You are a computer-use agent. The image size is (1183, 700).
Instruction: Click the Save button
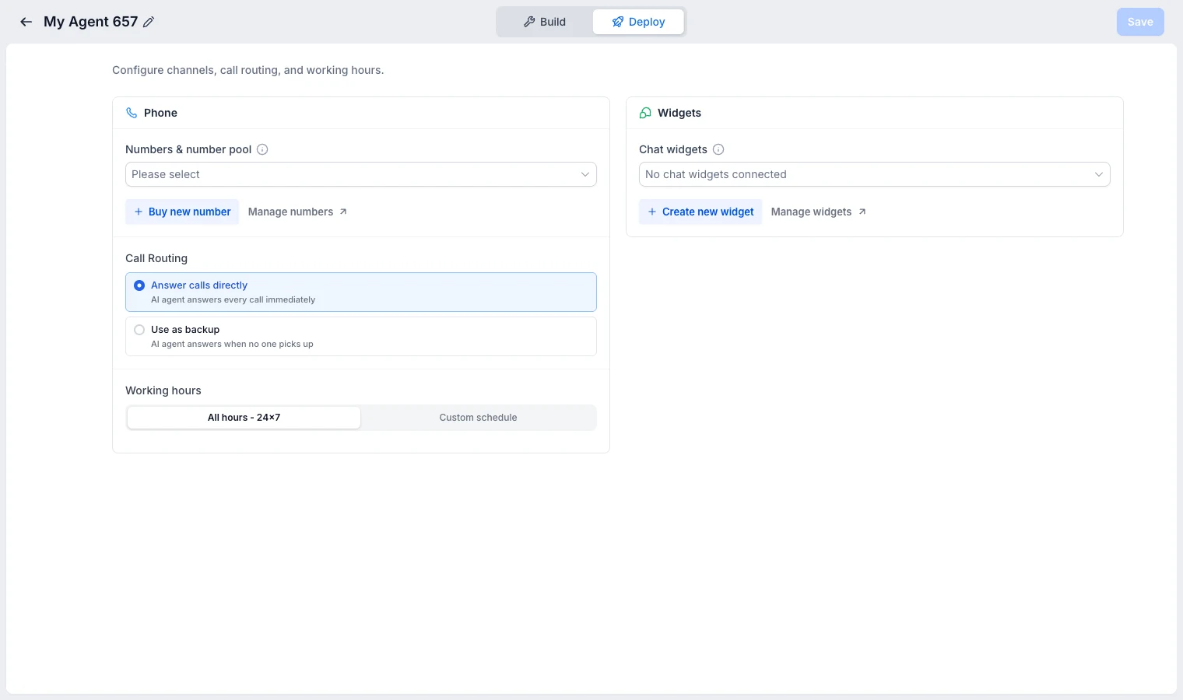1140,22
